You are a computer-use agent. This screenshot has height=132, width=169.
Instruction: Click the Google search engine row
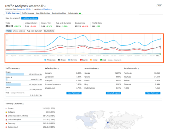pos(103,73)
